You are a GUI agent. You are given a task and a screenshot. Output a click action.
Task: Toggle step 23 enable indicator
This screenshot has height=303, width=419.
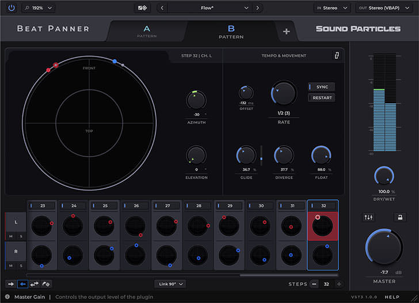tap(31, 206)
